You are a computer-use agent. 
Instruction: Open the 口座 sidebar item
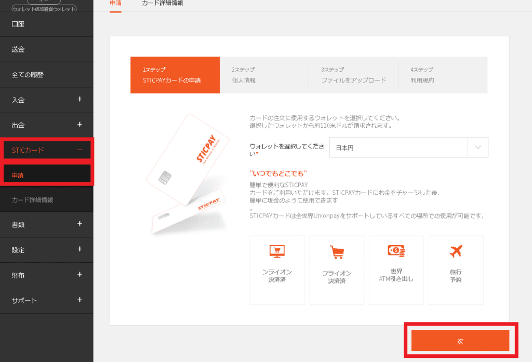(46, 24)
